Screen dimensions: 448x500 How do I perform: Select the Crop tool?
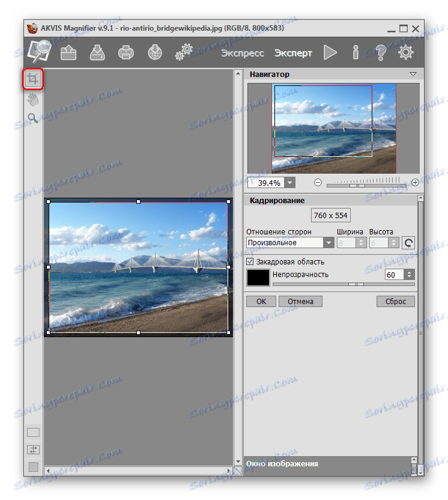33,79
